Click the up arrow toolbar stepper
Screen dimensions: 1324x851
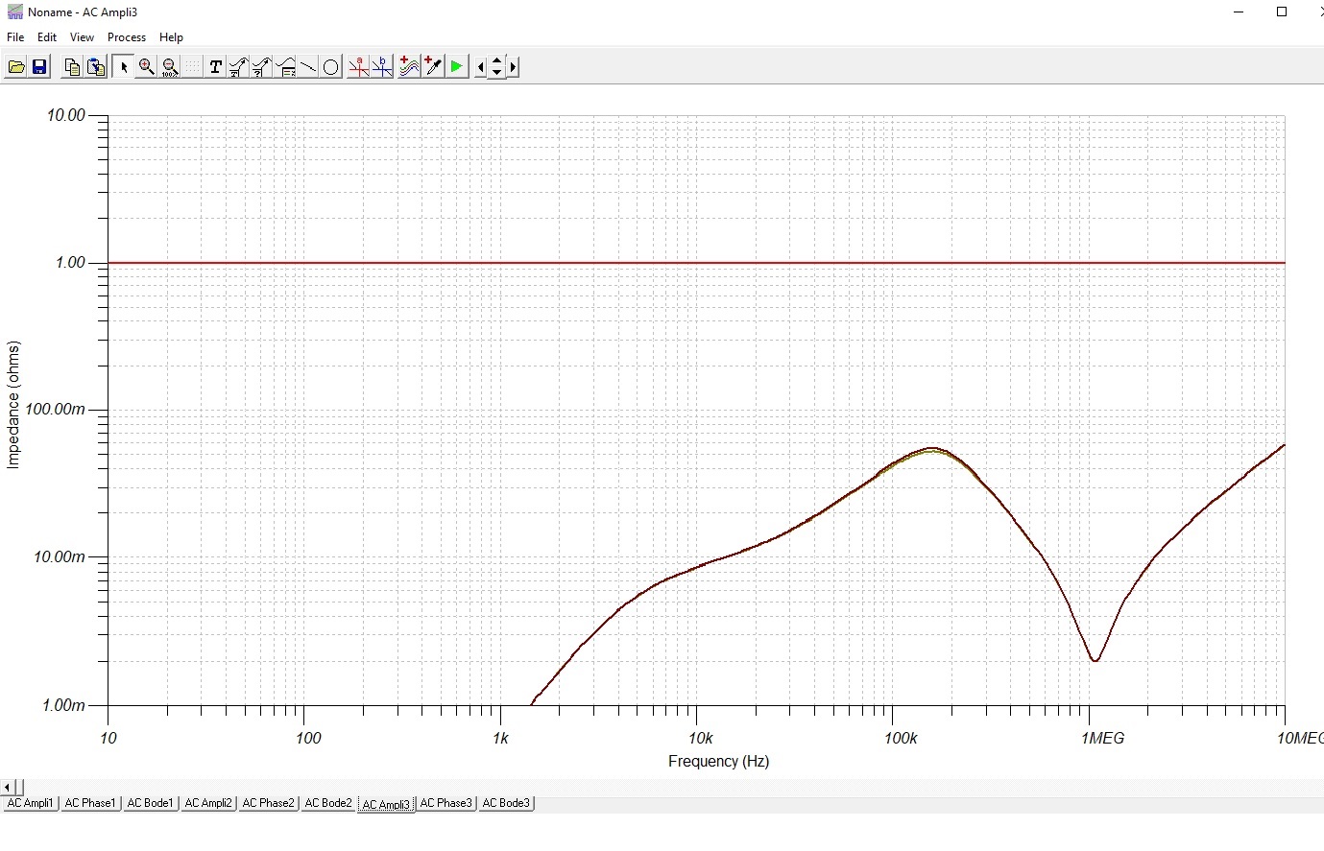click(496, 61)
